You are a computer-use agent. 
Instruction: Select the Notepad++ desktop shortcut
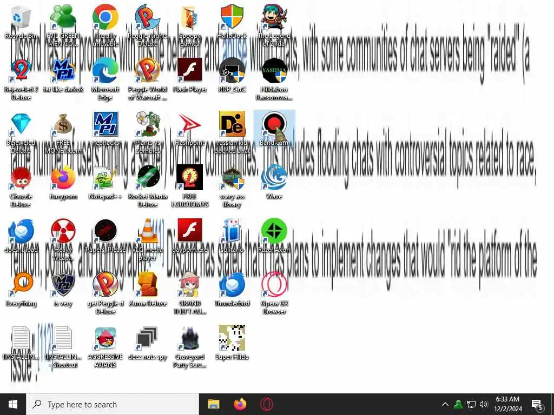(x=105, y=178)
